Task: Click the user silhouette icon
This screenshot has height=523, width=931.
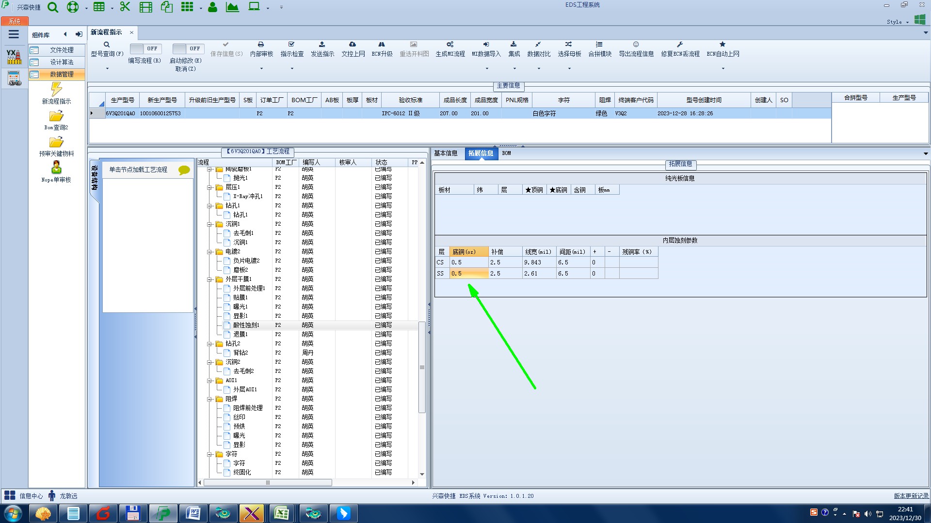Action: [x=212, y=7]
